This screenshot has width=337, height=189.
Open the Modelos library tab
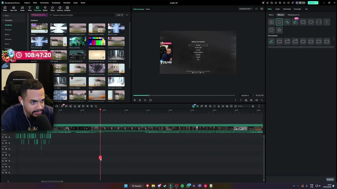click(67, 9)
